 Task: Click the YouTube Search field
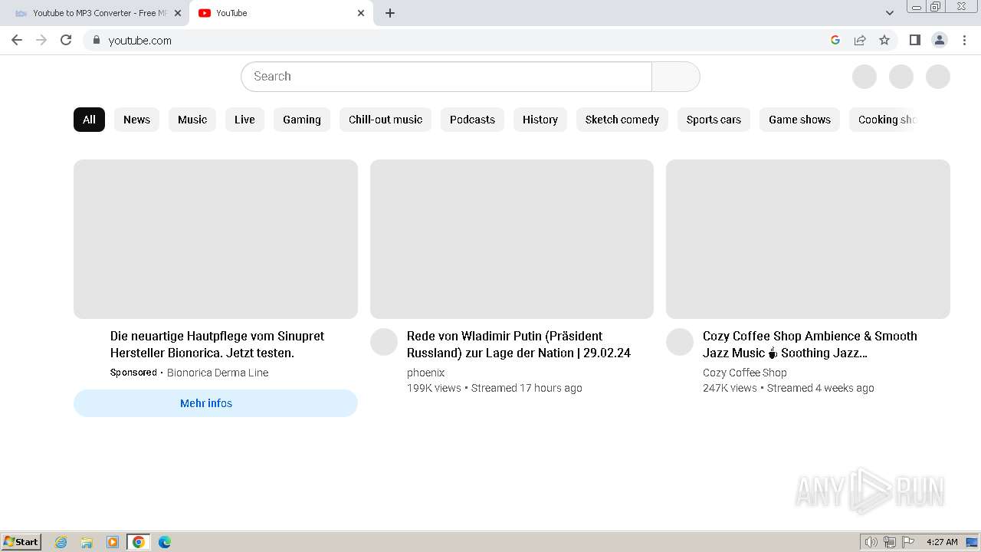(446, 77)
